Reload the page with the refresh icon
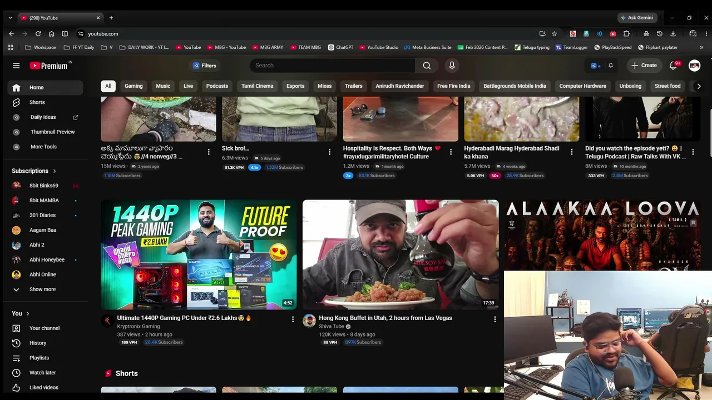 pos(38,34)
